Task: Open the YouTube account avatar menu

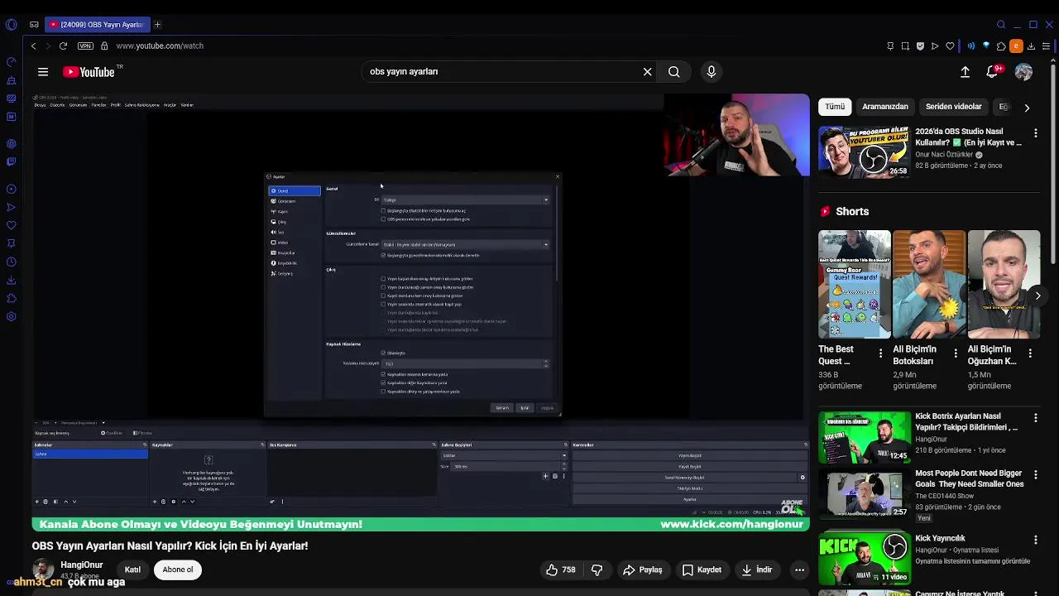Action: point(1023,72)
